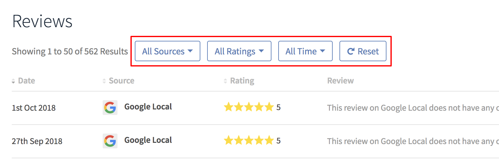Image resolution: width=499 pixels, height=162 pixels.
Task: Click Google logo on 27th Sep review
Action: point(110,141)
